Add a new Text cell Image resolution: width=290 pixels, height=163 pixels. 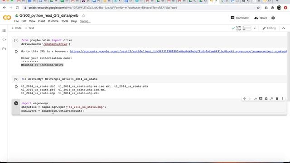point(29,28)
